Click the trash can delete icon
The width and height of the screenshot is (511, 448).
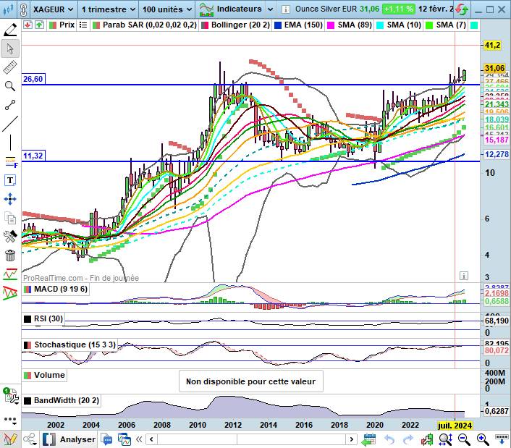[10, 255]
